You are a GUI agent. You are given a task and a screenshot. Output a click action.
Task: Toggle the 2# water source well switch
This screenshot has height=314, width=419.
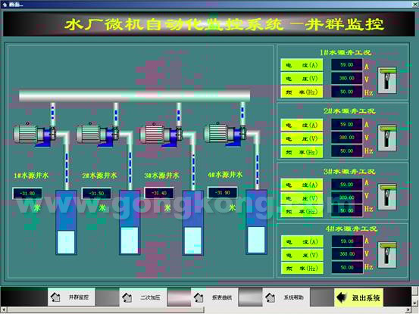(x=387, y=138)
